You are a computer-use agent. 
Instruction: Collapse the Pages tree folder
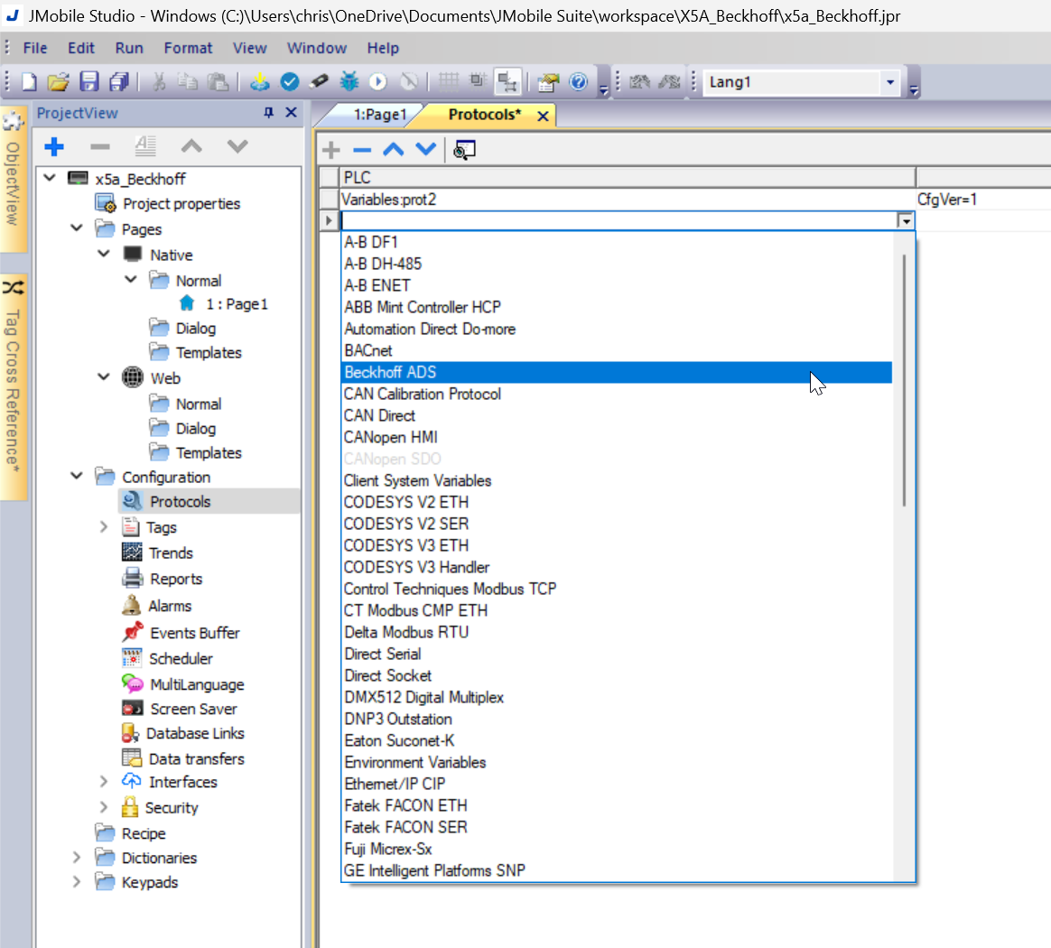click(x=77, y=228)
